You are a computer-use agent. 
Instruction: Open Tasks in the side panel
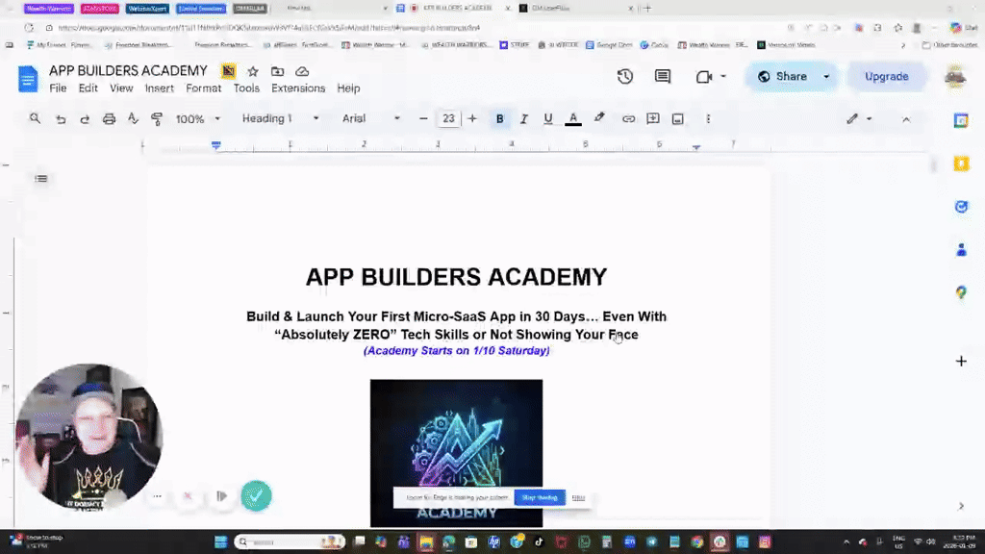[961, 207]
